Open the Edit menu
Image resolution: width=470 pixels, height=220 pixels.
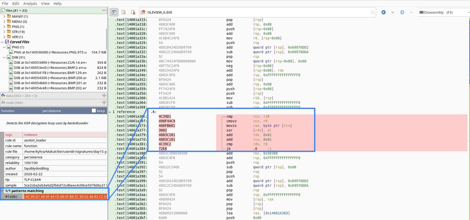16,4
